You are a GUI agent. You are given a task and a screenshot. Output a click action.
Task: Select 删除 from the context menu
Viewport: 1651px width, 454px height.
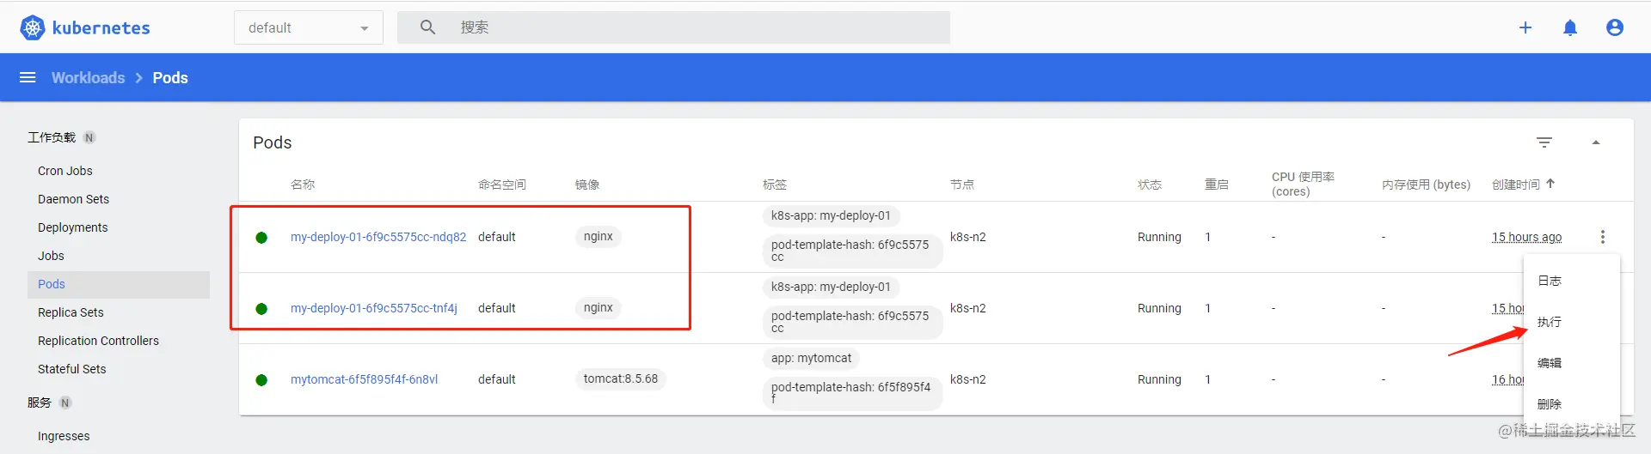pyautogui.click(x=1550, y=404)
